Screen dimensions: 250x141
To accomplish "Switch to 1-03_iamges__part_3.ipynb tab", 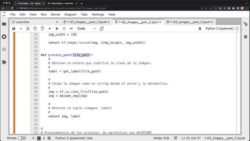I will 190,22.
